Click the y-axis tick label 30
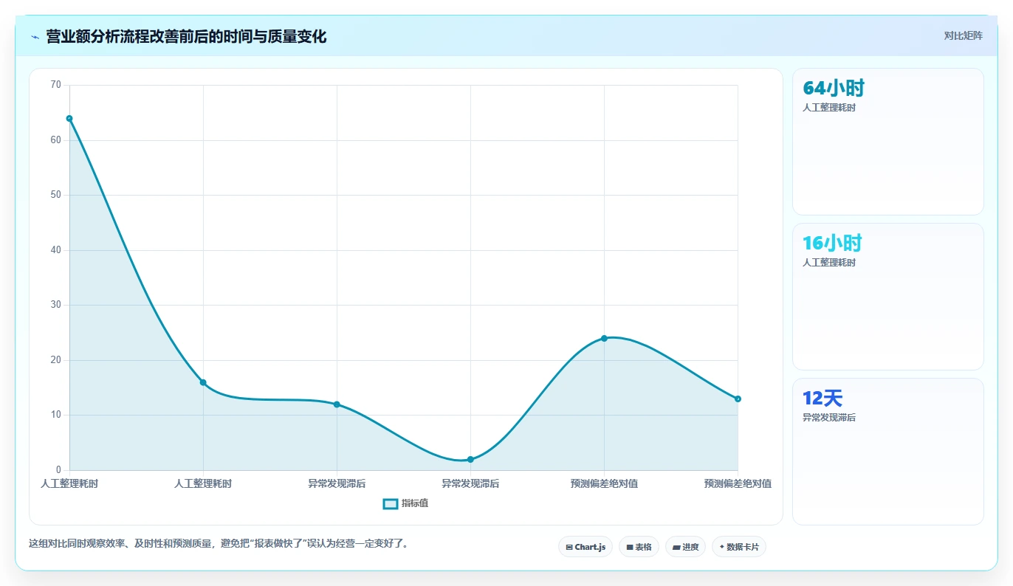The width and height of the screenshot is (1013, 586). [56, 305]
